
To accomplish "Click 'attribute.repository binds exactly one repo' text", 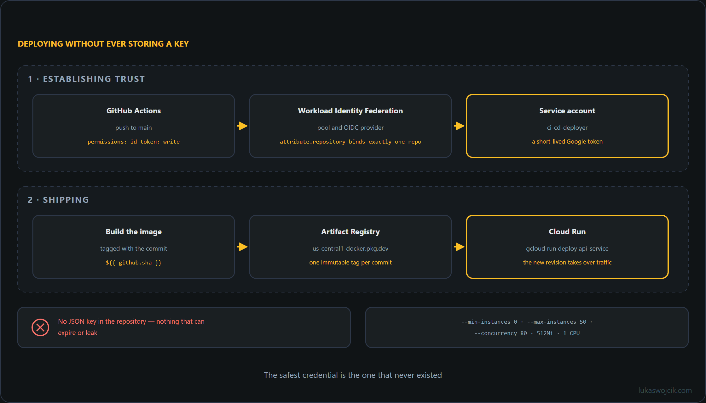I will tap(350, 142).
